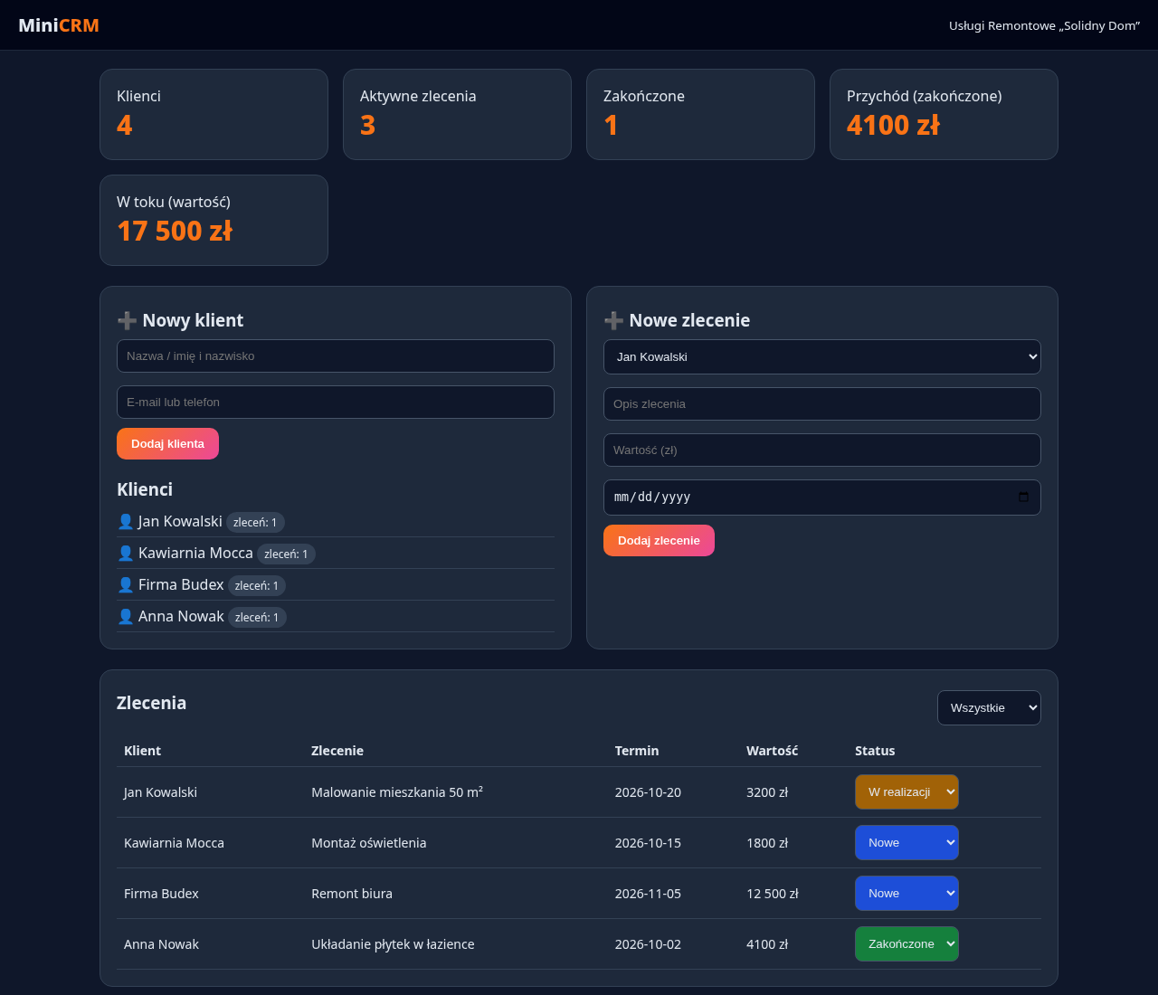Image resolution: width=1158 pixels, height=995 pixels.
Task: Click the zleceń: 1 badge for Kawiarnia Mocca
Action: (x=286, y=554)
